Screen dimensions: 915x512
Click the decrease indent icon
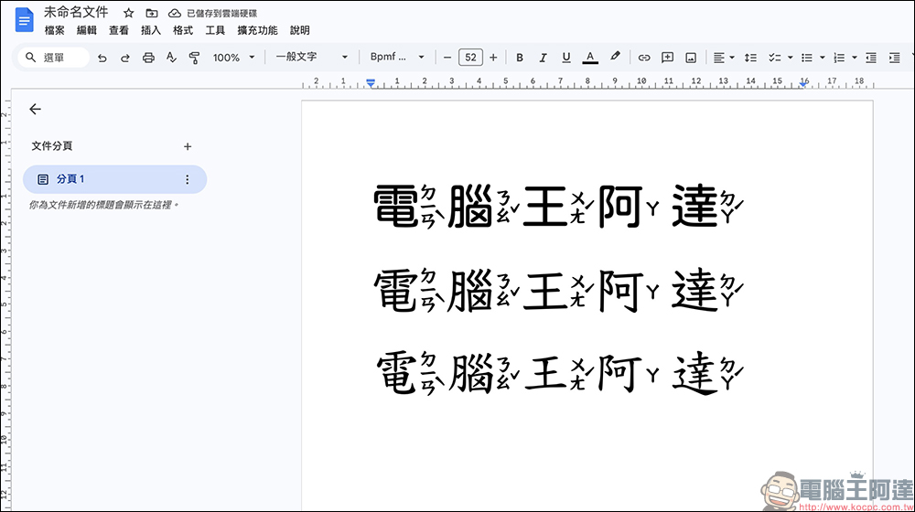[871, 58]
